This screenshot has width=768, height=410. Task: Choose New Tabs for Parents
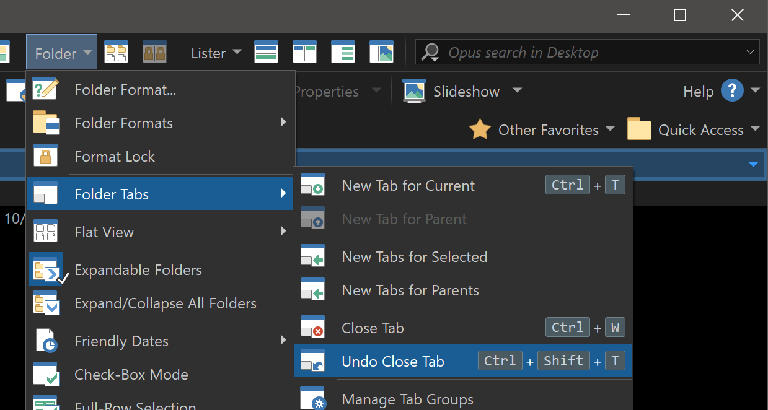(463, 290)
